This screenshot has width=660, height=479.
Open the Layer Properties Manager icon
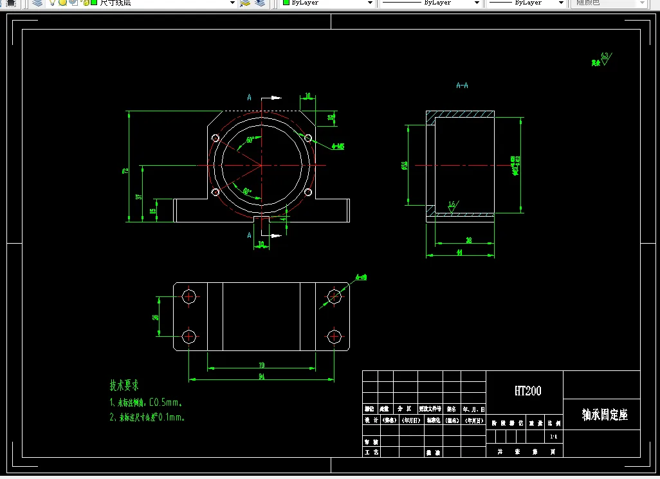pyautogui.click(x=38, y=3)
